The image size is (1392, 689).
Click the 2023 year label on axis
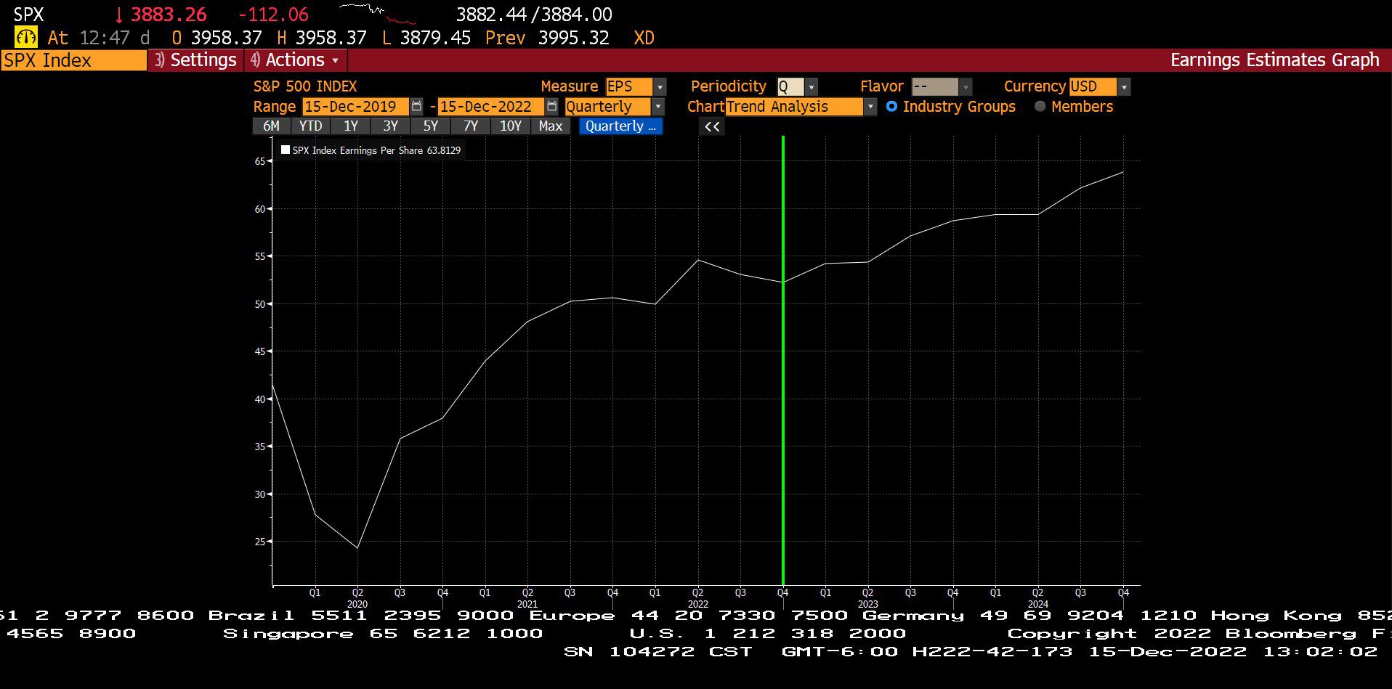coord(867,604)
